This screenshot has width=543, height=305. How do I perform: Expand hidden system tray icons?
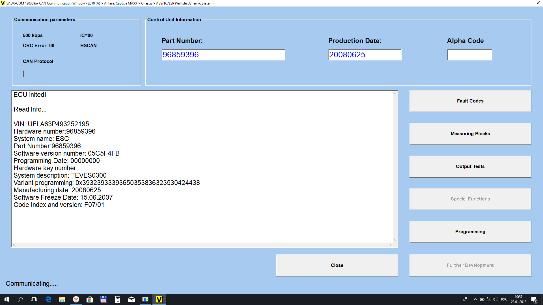point(475,299)
